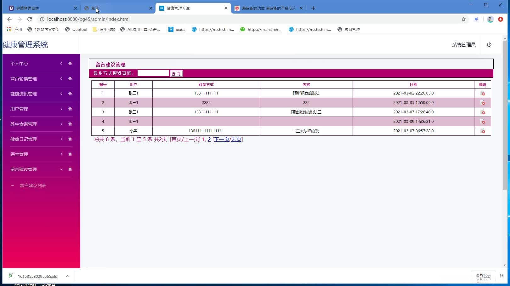Click home icon beside 个人中心

click(70, 64)
